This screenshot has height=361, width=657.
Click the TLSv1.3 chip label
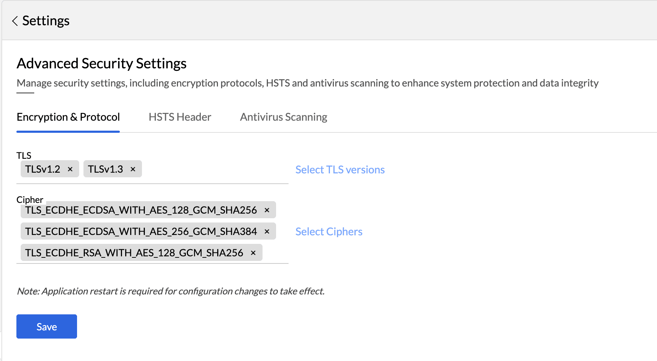pyautogui.click(x=105, y=169)
